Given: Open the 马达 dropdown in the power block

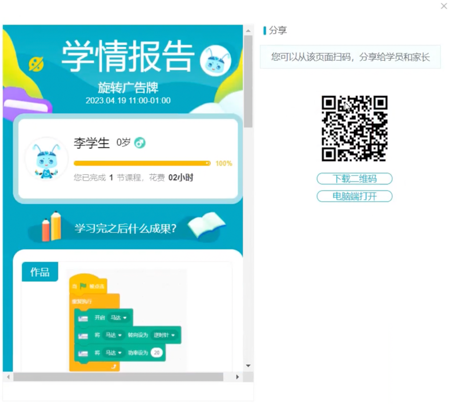Looking at the screenshot, I should 114,352.
